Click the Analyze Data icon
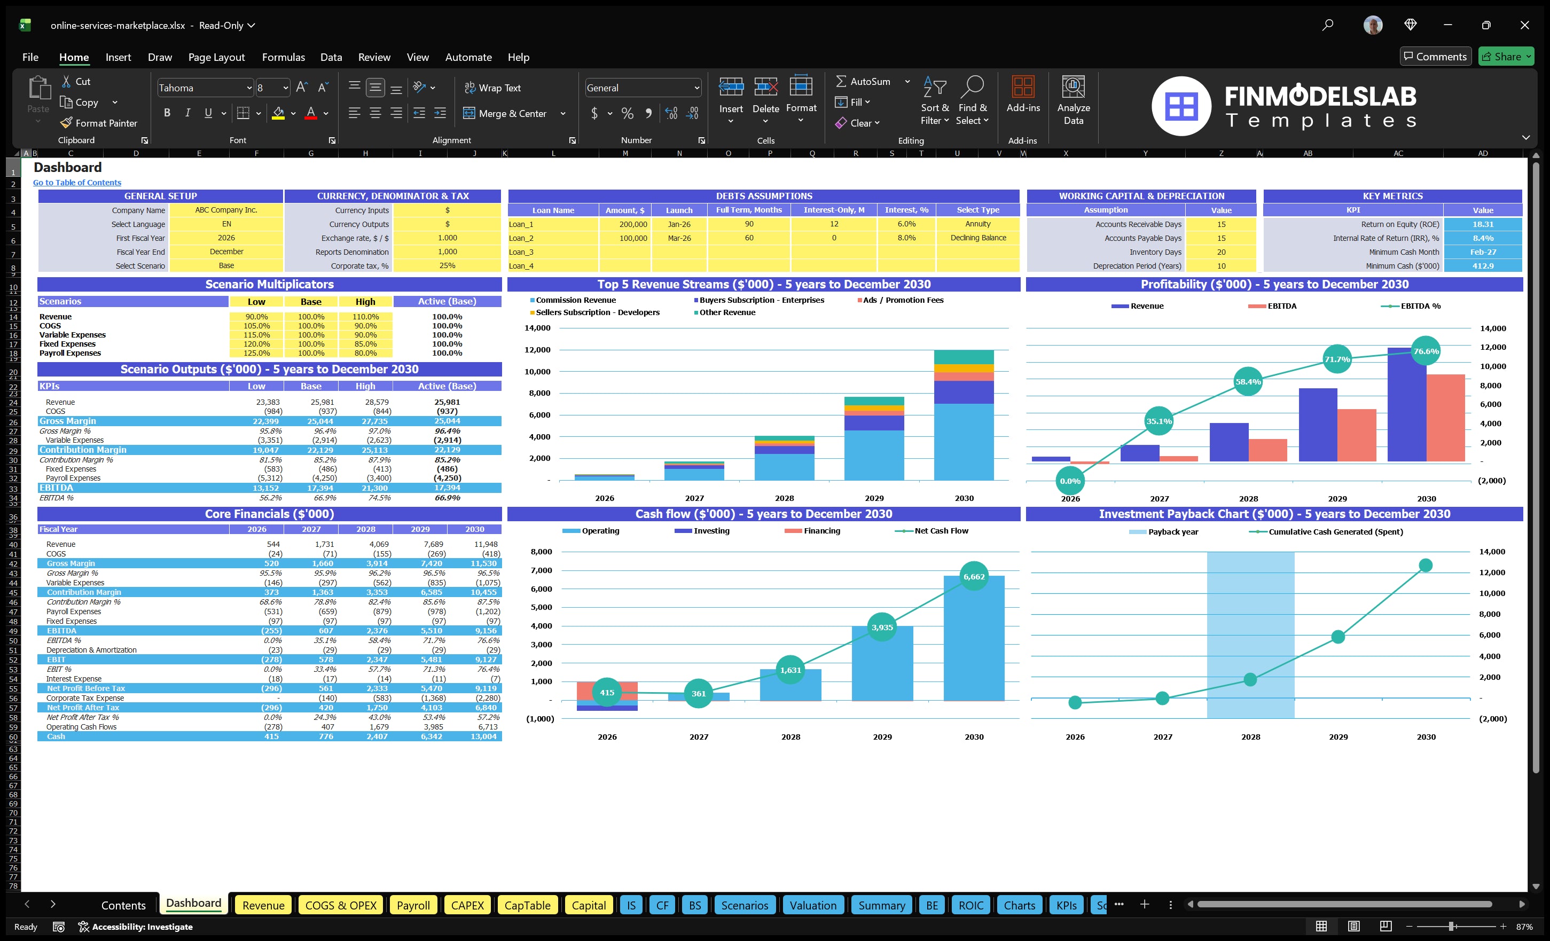Viewport: 1550px width, 941px height. (x=1074, y=98)
